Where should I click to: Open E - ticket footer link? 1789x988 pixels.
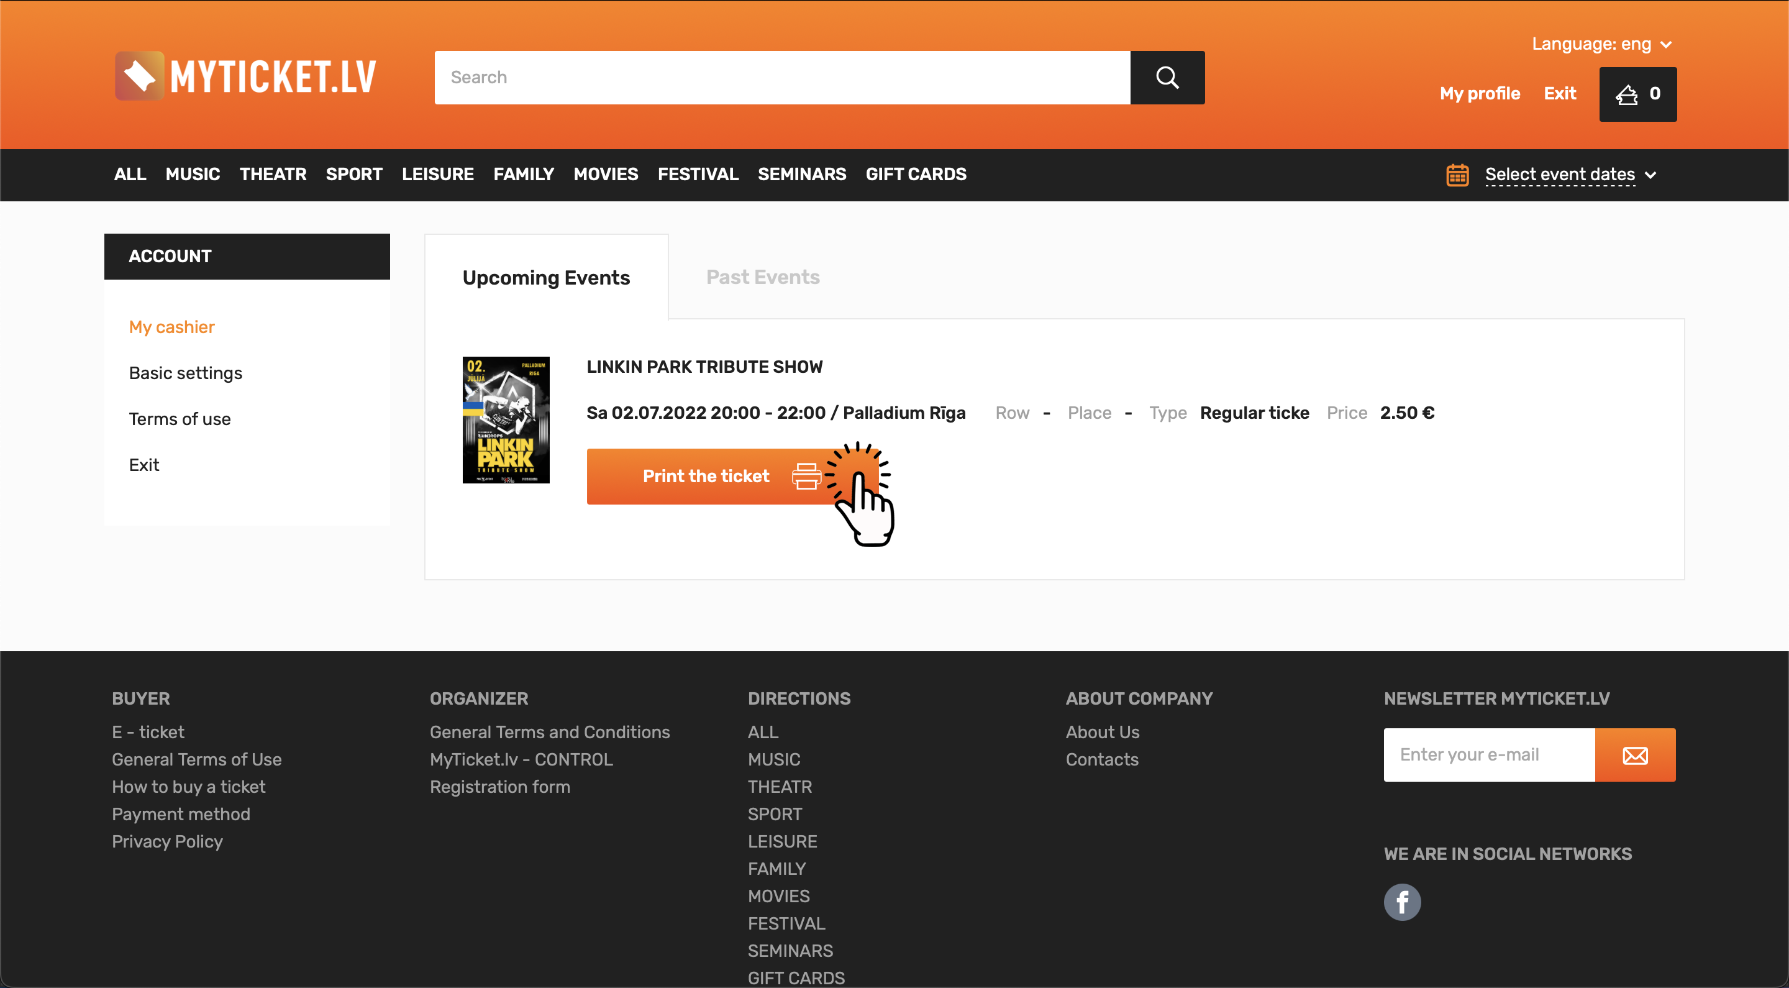pos(148,733)
